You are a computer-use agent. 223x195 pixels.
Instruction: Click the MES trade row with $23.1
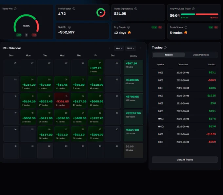pos(185,73)
